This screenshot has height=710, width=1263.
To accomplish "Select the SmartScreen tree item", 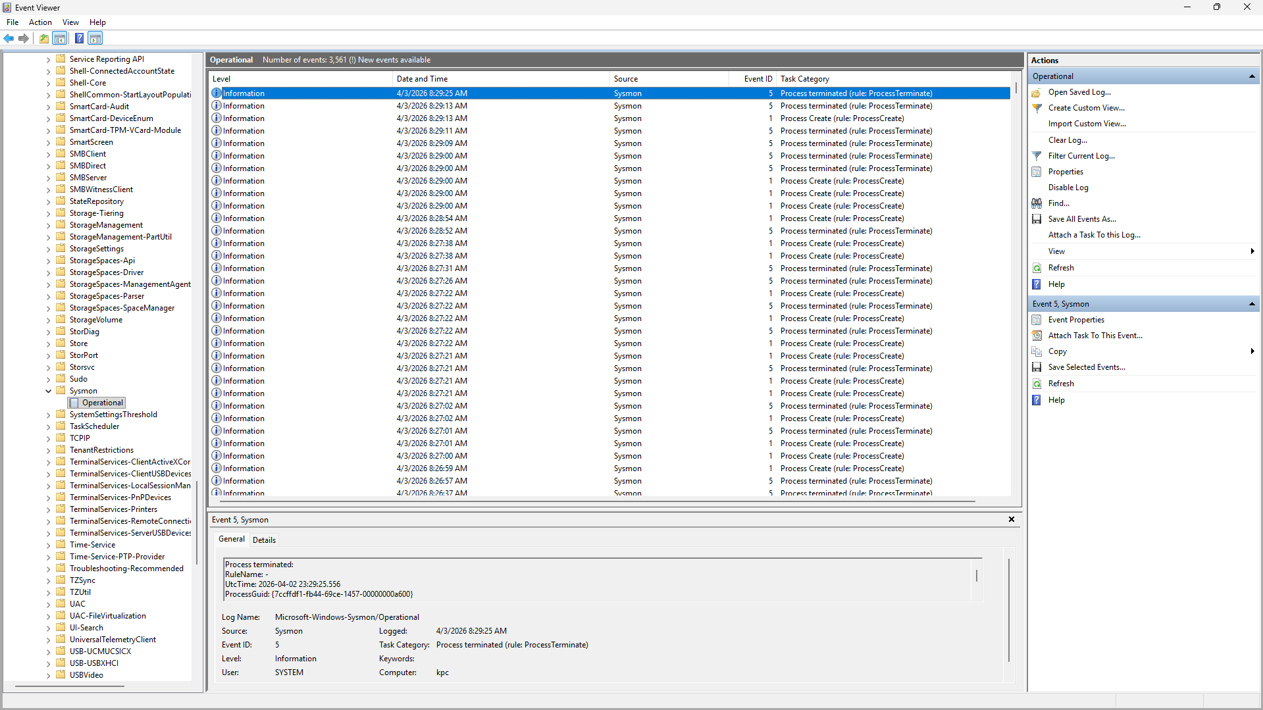I will click(x=91, y=142).
